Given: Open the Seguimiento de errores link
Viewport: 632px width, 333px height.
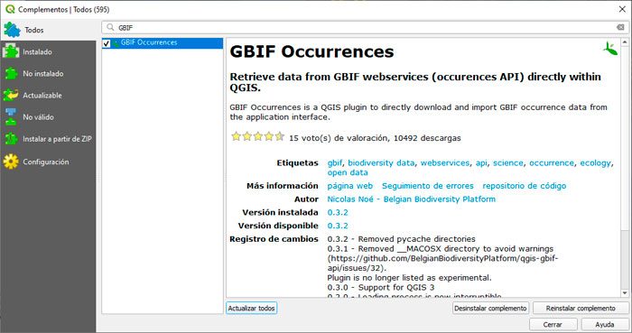Looking at the screenshot, I should (x=428, y=186).
